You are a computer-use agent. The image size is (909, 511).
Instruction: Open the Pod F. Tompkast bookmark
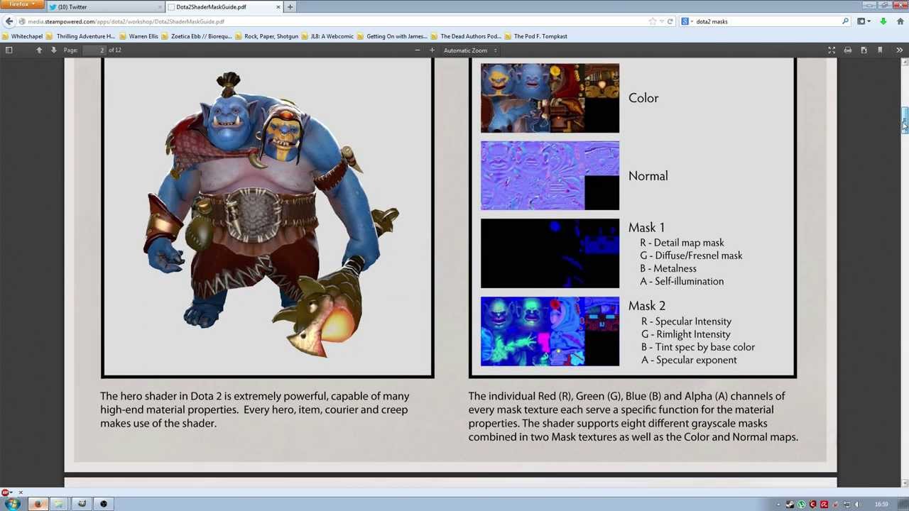[535, 36]
